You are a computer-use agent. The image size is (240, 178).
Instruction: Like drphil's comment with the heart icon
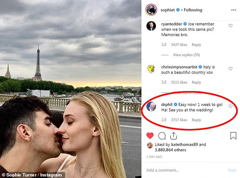tap(231, 106)
